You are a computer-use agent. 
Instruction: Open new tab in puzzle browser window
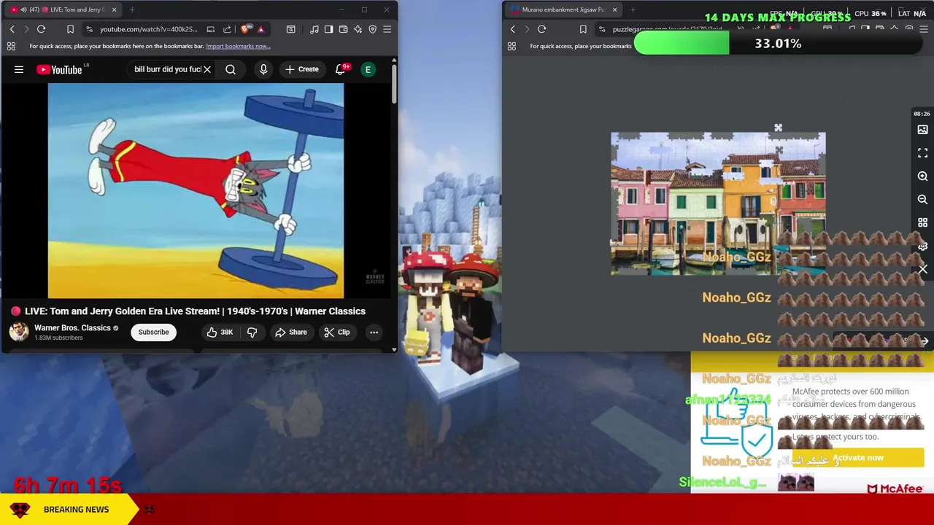[x=633, y=9]
